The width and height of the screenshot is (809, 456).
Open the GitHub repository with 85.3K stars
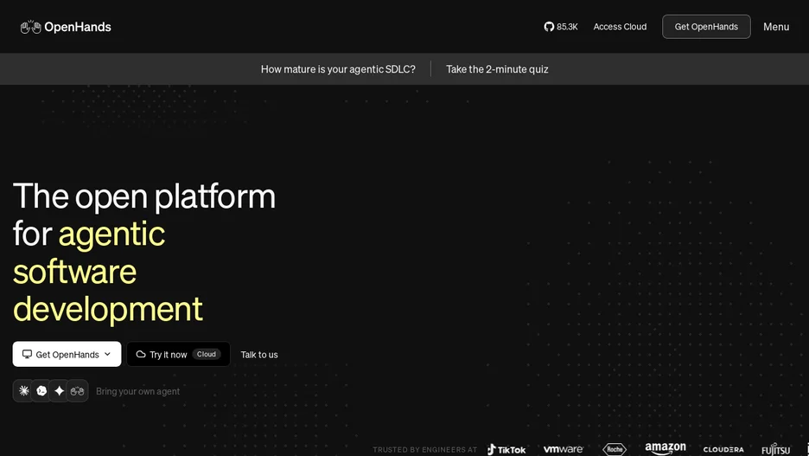561,27
